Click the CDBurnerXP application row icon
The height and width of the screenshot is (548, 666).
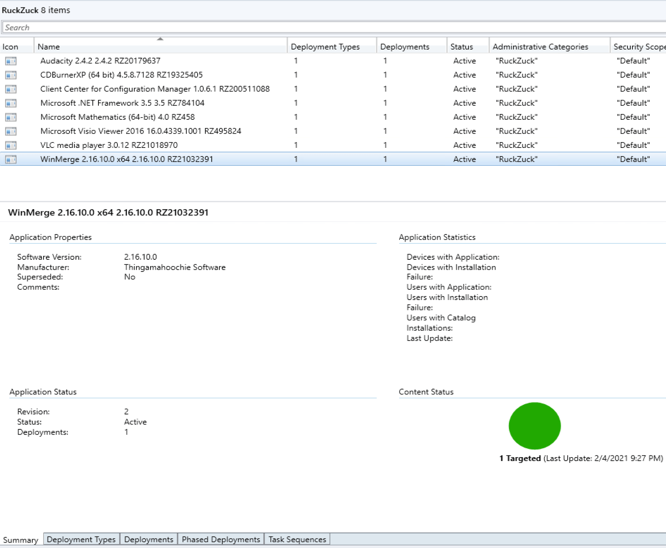[11, 75]
